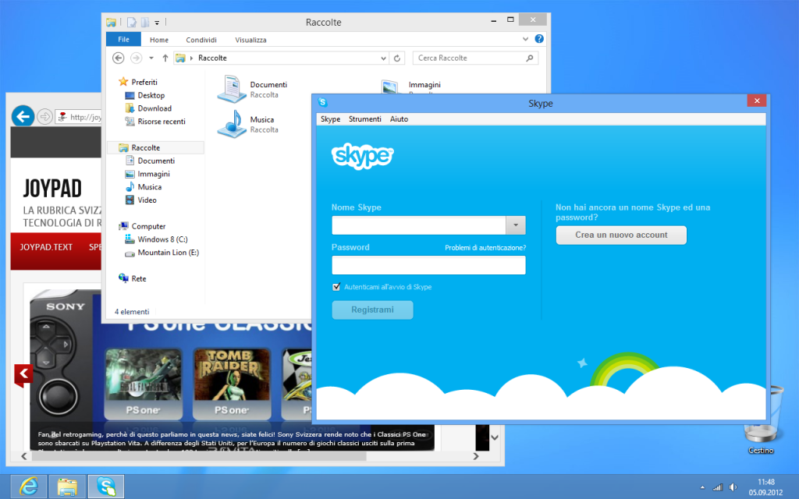Click the Skype taskbar icon
The height and width of the screenshot is (499, 799).
coord(106,487)
